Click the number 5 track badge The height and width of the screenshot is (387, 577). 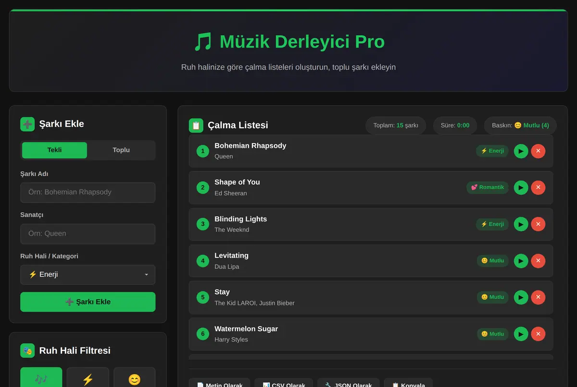click(203, 297)
